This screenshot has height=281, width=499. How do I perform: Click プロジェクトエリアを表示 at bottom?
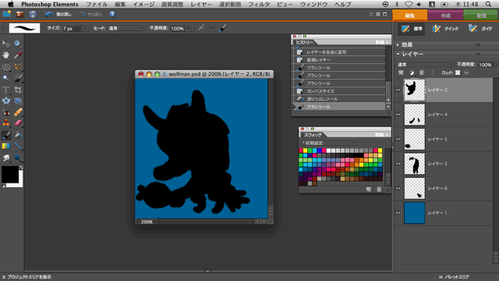[27, 277]
